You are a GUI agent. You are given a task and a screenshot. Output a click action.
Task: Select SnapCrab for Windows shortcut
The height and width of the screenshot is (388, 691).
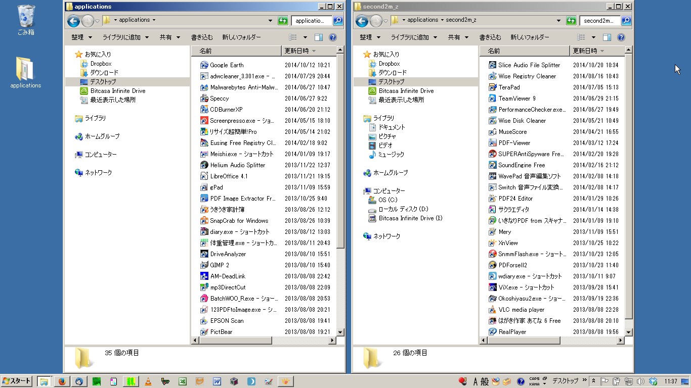234,221
